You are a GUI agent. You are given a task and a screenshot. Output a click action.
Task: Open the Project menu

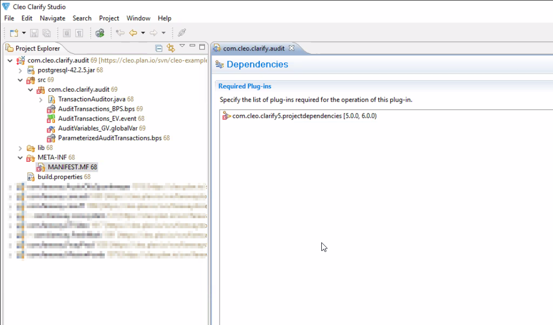(109, 18)
